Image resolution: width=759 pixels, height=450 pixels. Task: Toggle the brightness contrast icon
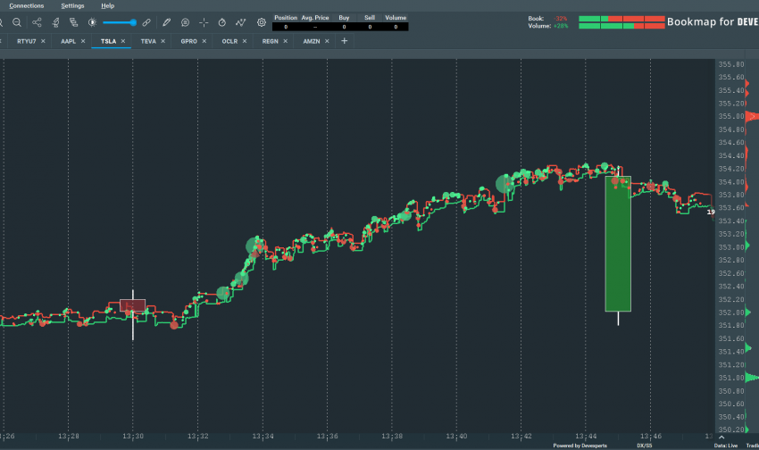(92, 22)
